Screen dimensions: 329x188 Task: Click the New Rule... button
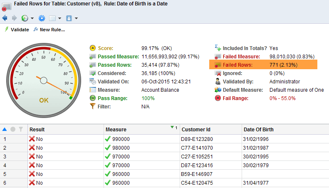[x=49, y=30]
